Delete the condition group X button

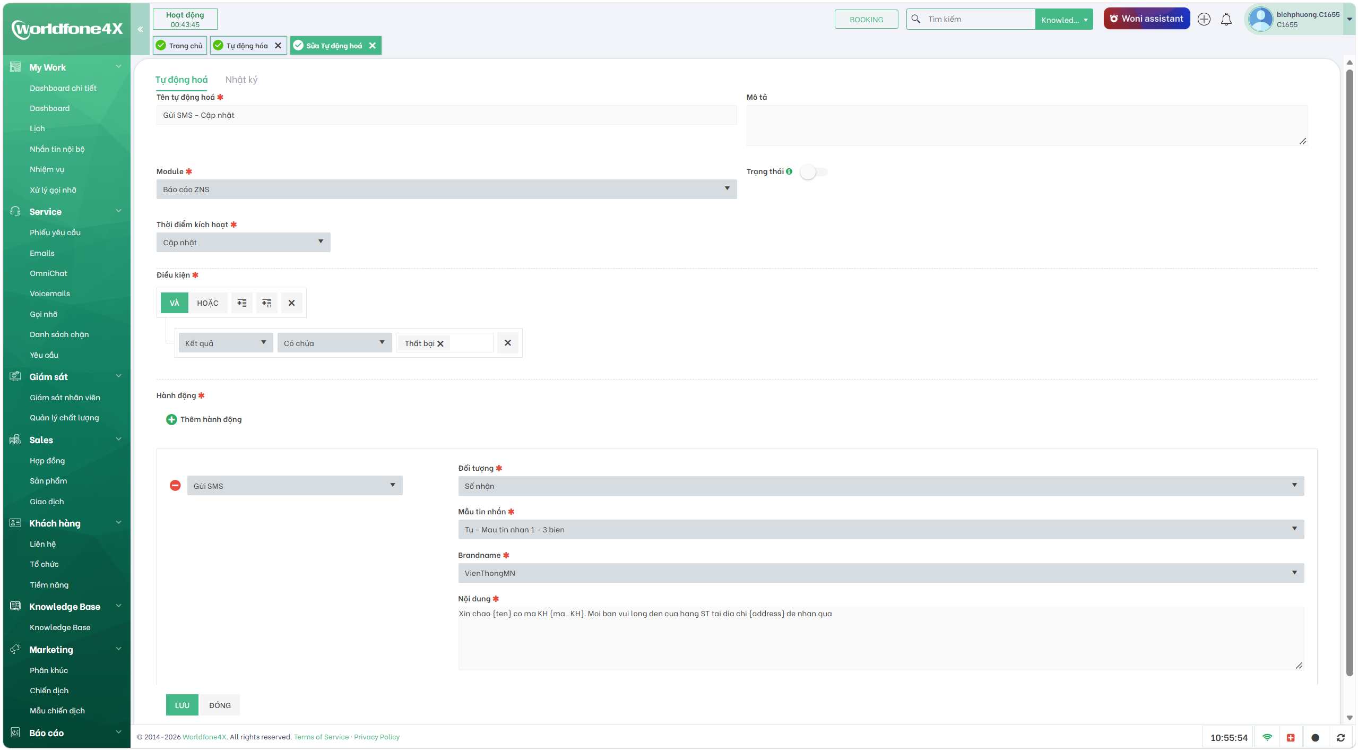[291, 303]
